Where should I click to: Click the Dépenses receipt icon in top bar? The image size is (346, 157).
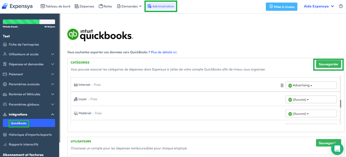coord(77,6)
